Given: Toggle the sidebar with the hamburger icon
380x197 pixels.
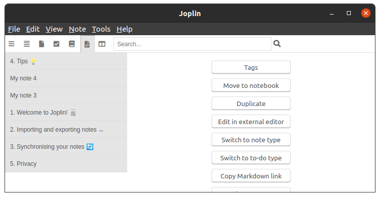Looking at the screenshot, I should [x=12, y=44].
